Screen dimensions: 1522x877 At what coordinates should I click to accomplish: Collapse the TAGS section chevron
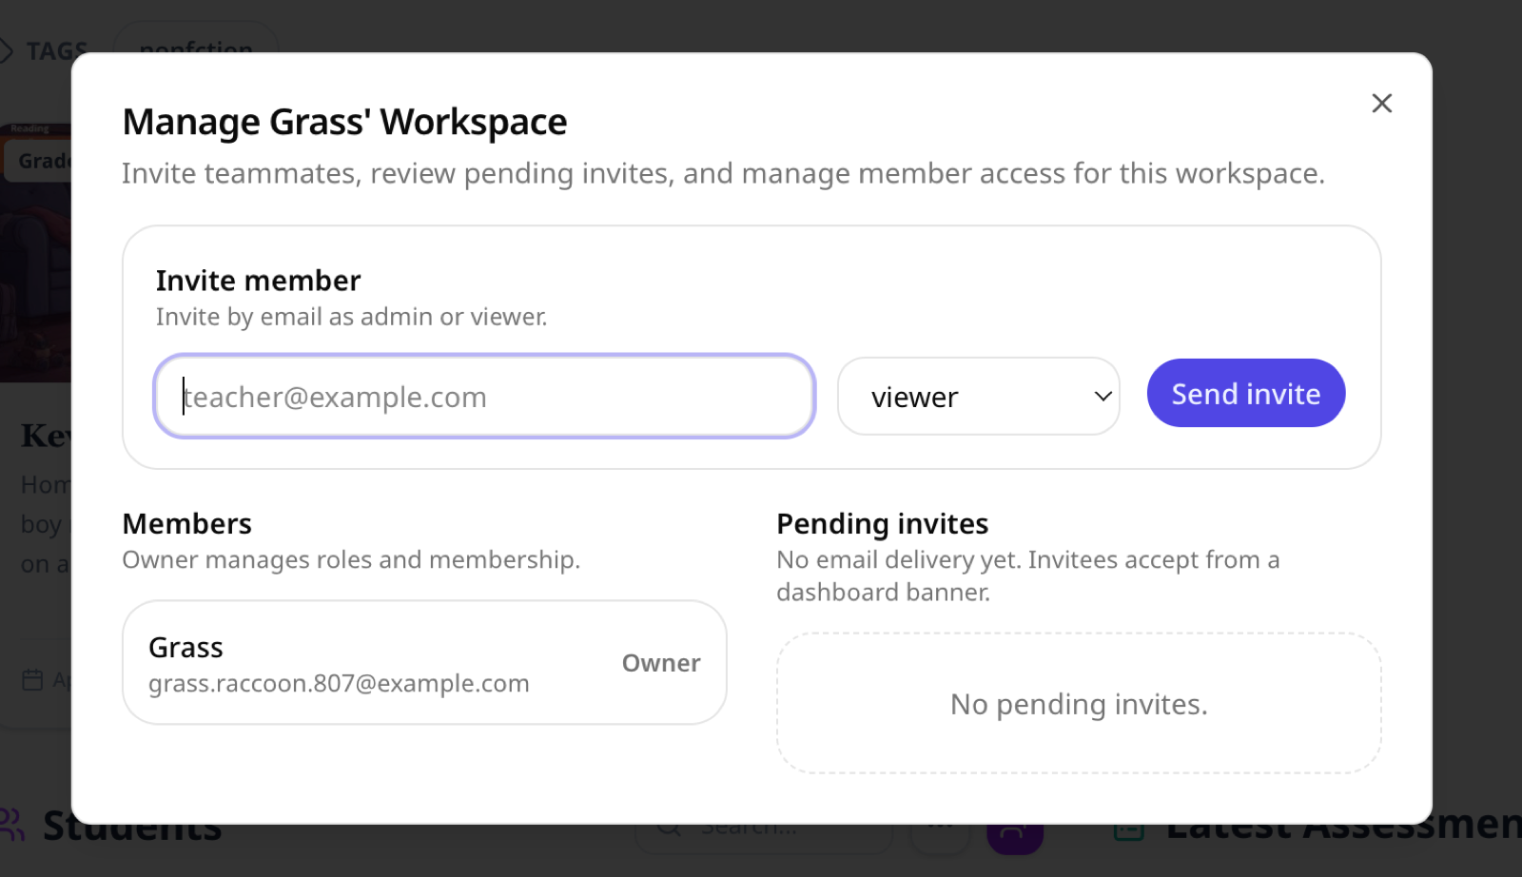[x=8, y=50]
